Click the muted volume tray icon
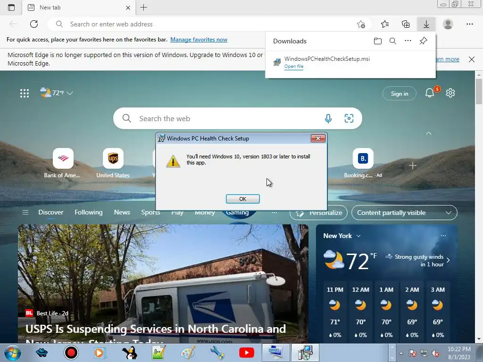This screenshot has height=362, width=483. (x=435, y=354)
